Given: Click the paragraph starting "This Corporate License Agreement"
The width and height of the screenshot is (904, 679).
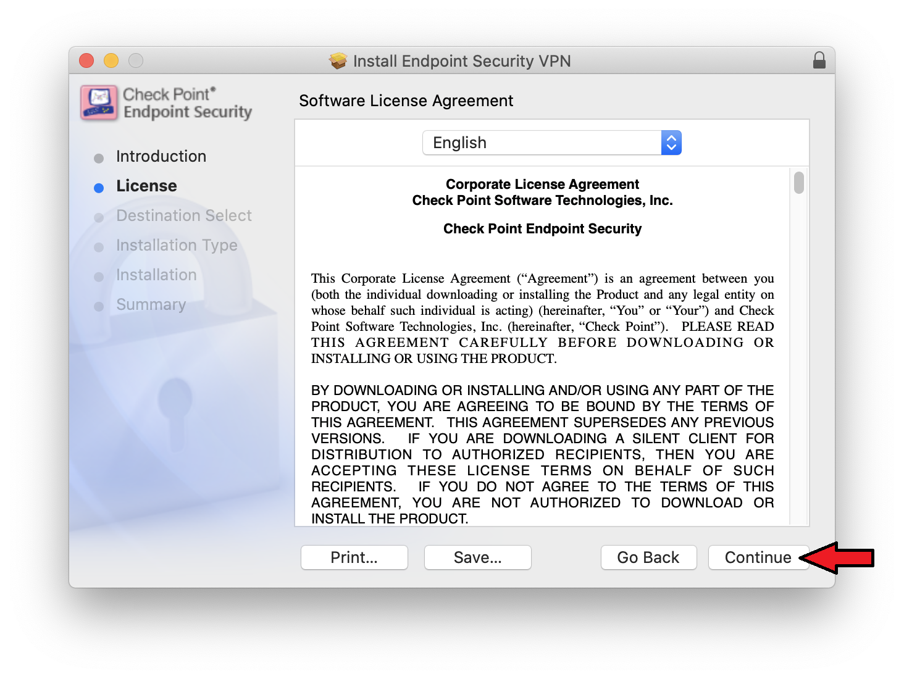Looking at the screenshot, I should pos(542,319).
